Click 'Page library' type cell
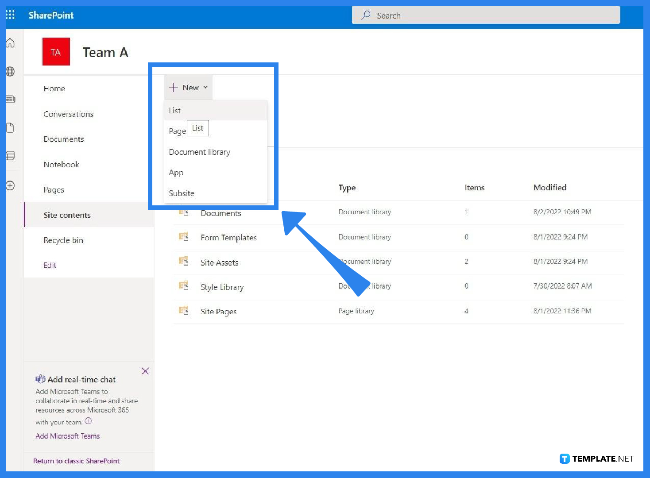The image size is (650, 478). (356, 311)
